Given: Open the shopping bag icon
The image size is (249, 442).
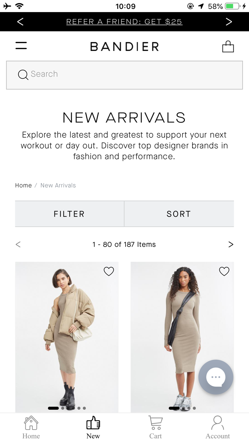Looking at the screenshot, I should (228, 47).
